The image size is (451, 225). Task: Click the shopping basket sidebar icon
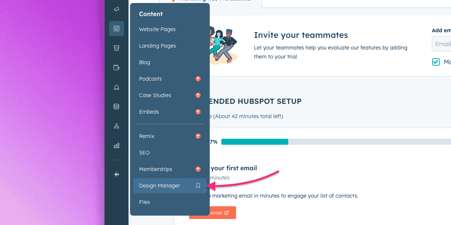[117, 48]
